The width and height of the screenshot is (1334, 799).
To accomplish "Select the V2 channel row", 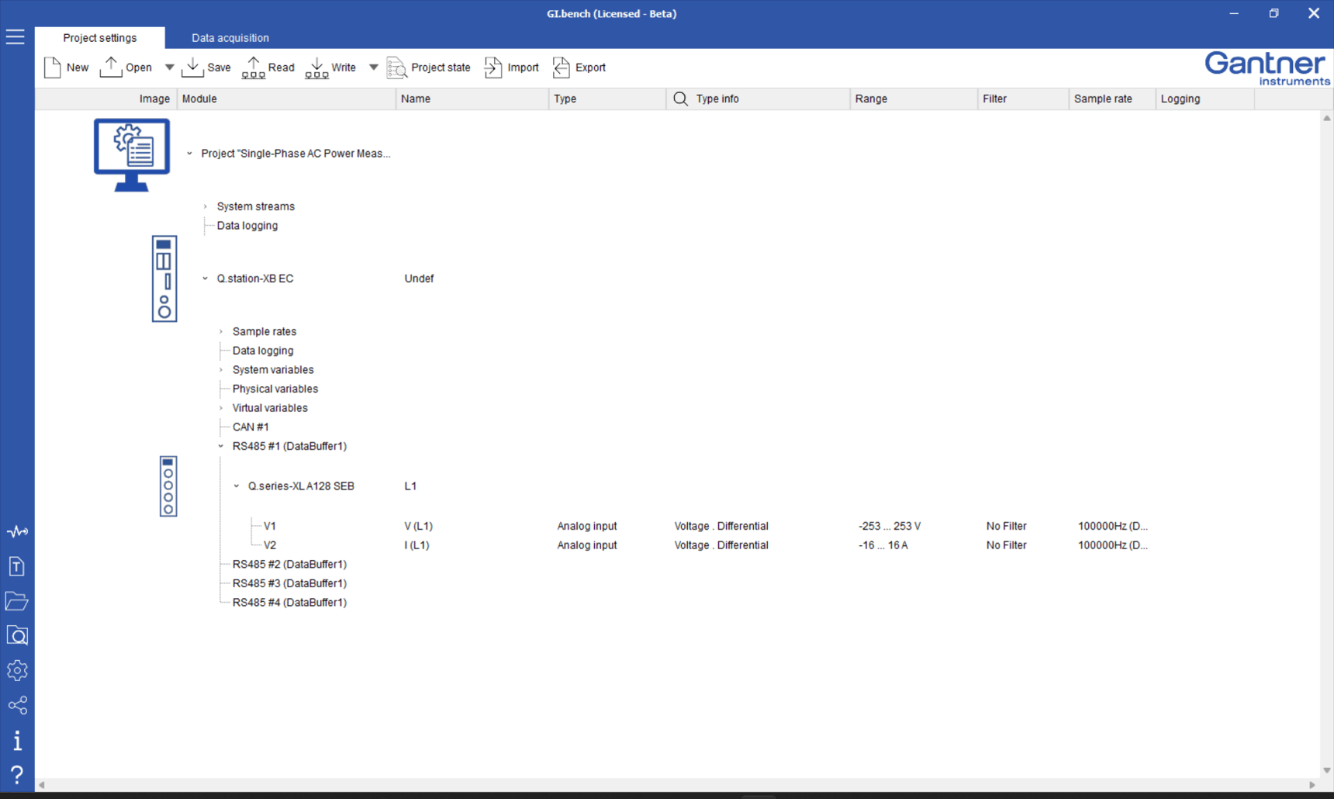I will 270,545.
